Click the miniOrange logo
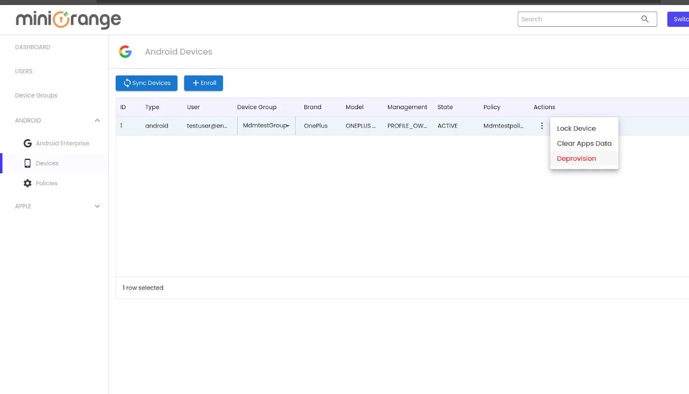This screenshot has height=394, width=689. [x=68, y=20]
